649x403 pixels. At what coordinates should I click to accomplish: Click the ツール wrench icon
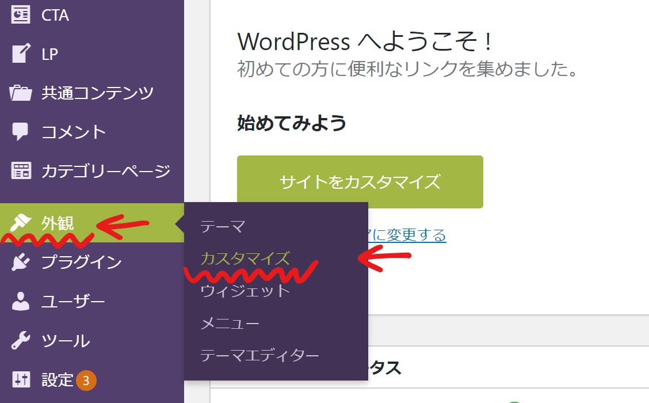(x=21, y=340)
